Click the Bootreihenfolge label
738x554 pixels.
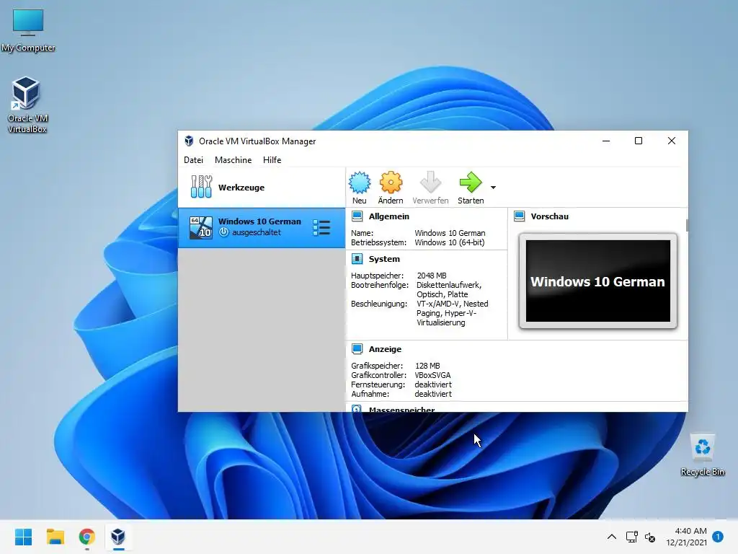pos(379,285)
